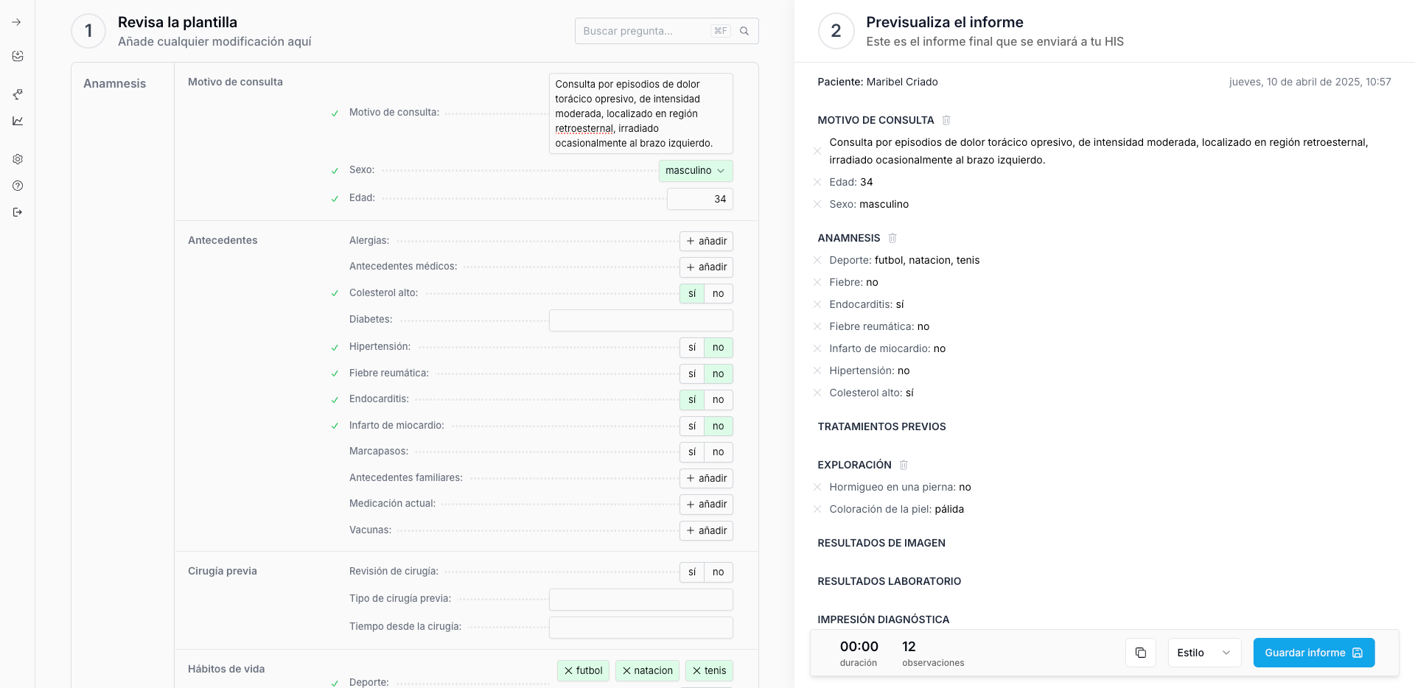The width and height of the screenshot is (1415, 688).
Task: Add an allergy with añadir button
Action: (706, 242)
